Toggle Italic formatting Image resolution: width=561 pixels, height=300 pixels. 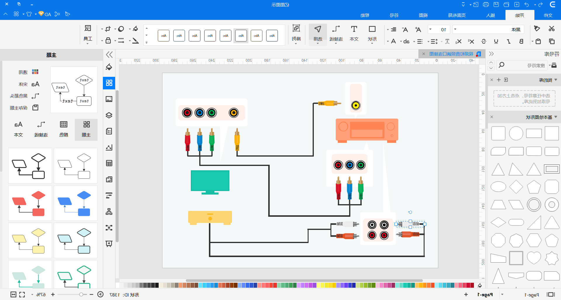click(509, 41)
